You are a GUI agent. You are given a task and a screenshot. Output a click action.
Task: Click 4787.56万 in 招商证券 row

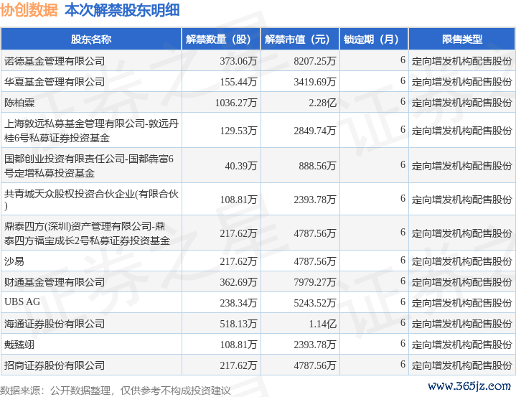pos(315,365)
